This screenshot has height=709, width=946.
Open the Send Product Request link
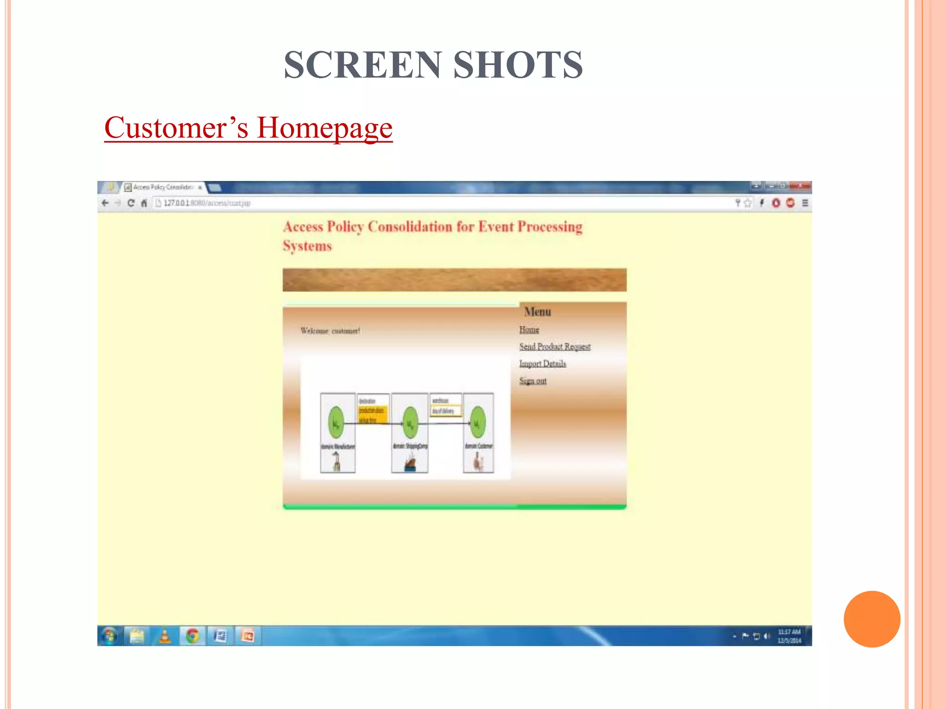pyautogui.click(x=555, y=347)
